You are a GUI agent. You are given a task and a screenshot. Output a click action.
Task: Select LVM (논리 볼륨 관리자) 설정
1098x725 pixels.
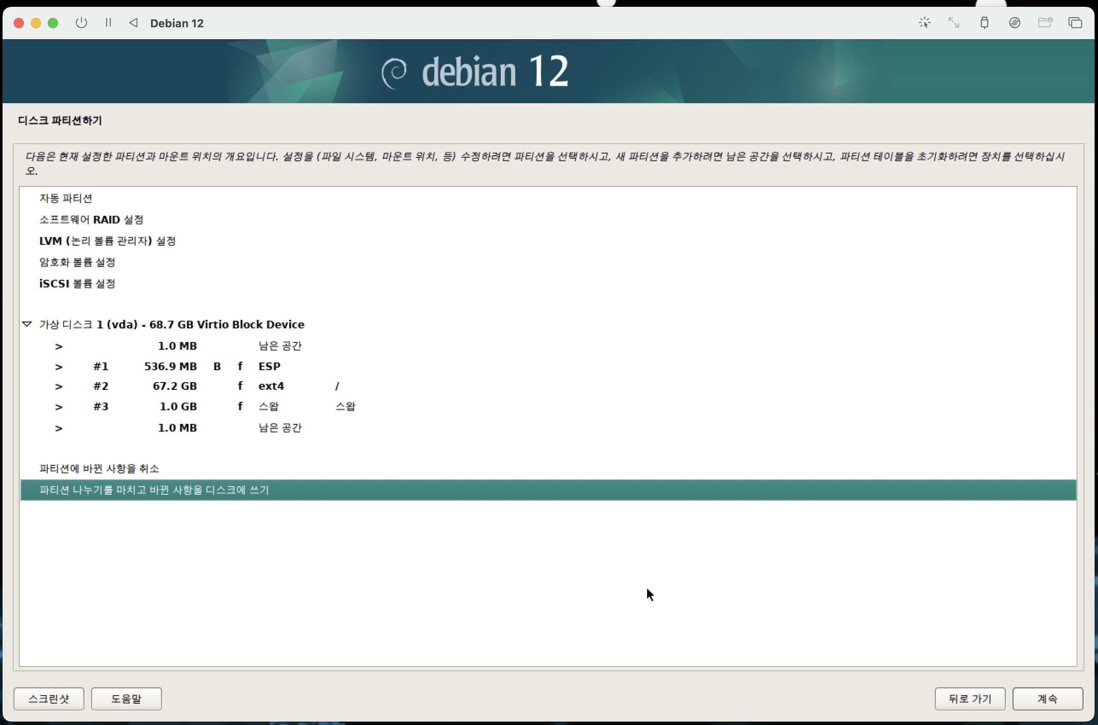coord(548,241)
